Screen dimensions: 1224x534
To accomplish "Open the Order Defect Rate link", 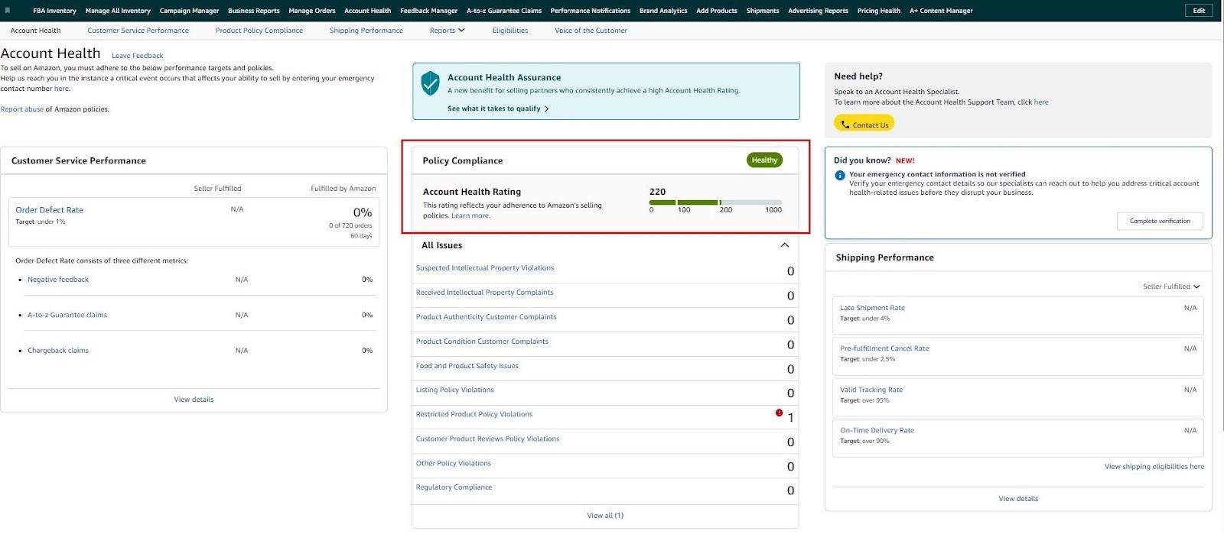I will click(50, 210).
